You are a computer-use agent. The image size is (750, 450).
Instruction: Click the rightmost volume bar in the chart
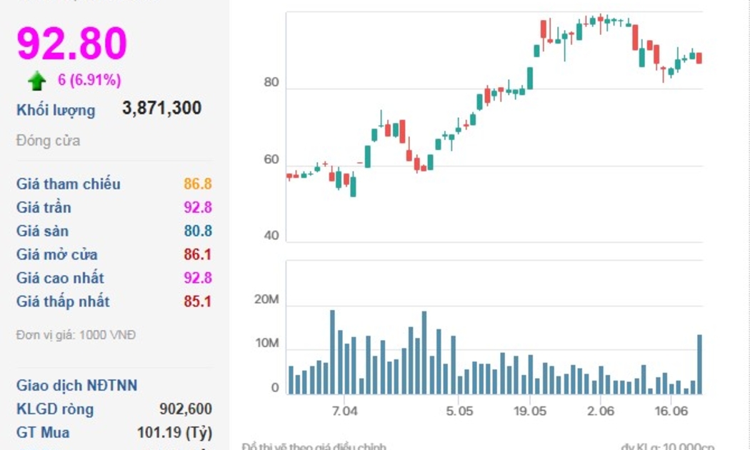(x=699, y=364)
